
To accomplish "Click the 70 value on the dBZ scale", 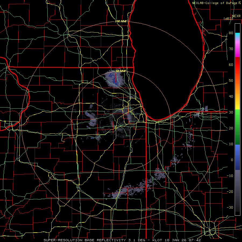I will 231,49.
